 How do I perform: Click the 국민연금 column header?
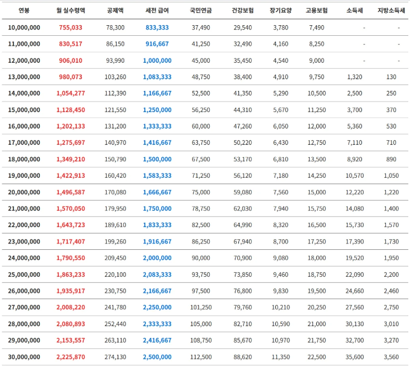(201, 11)
